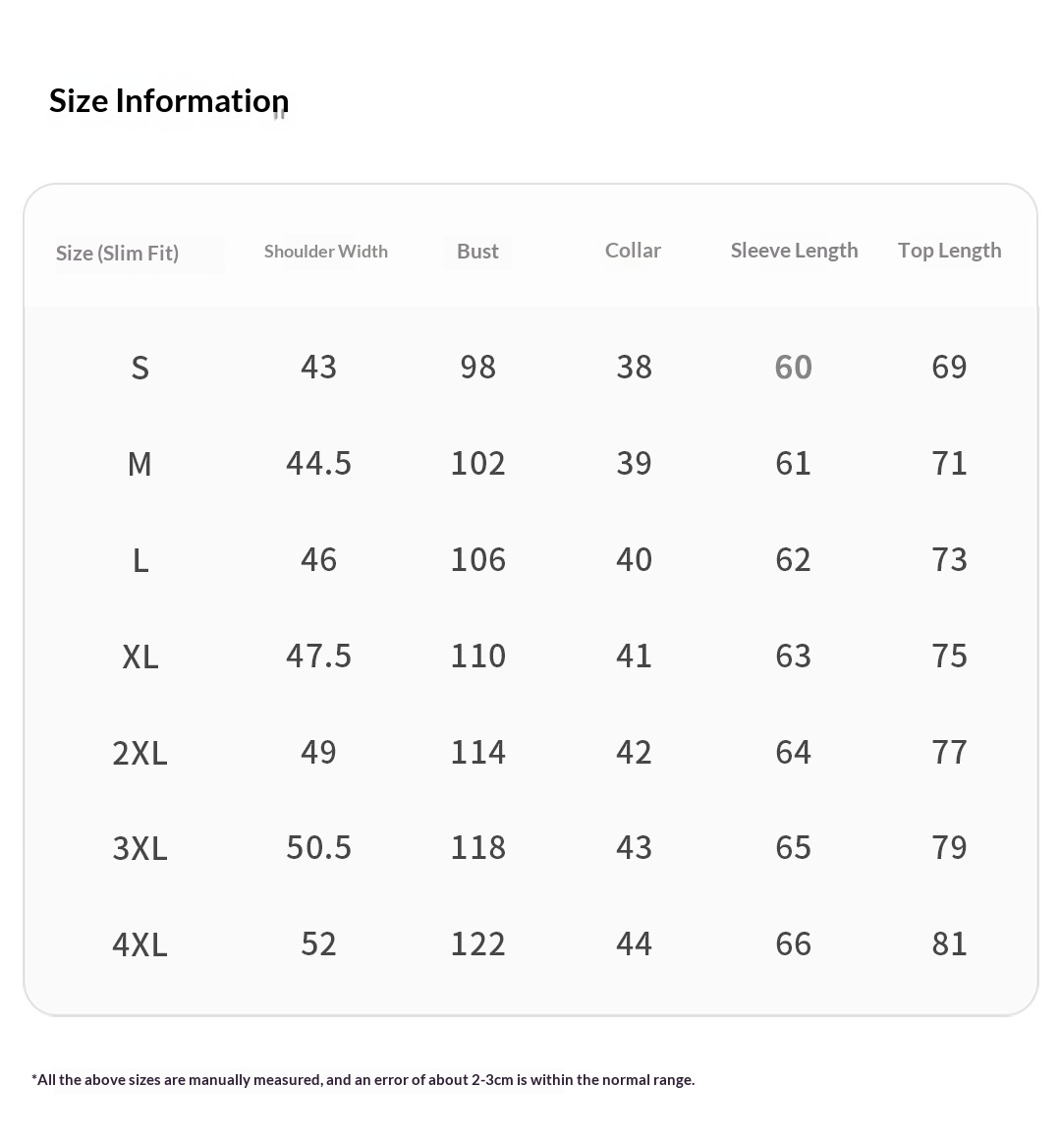Click shoulder width value 44.5
1061x1142 pixels.
point(318,463)
